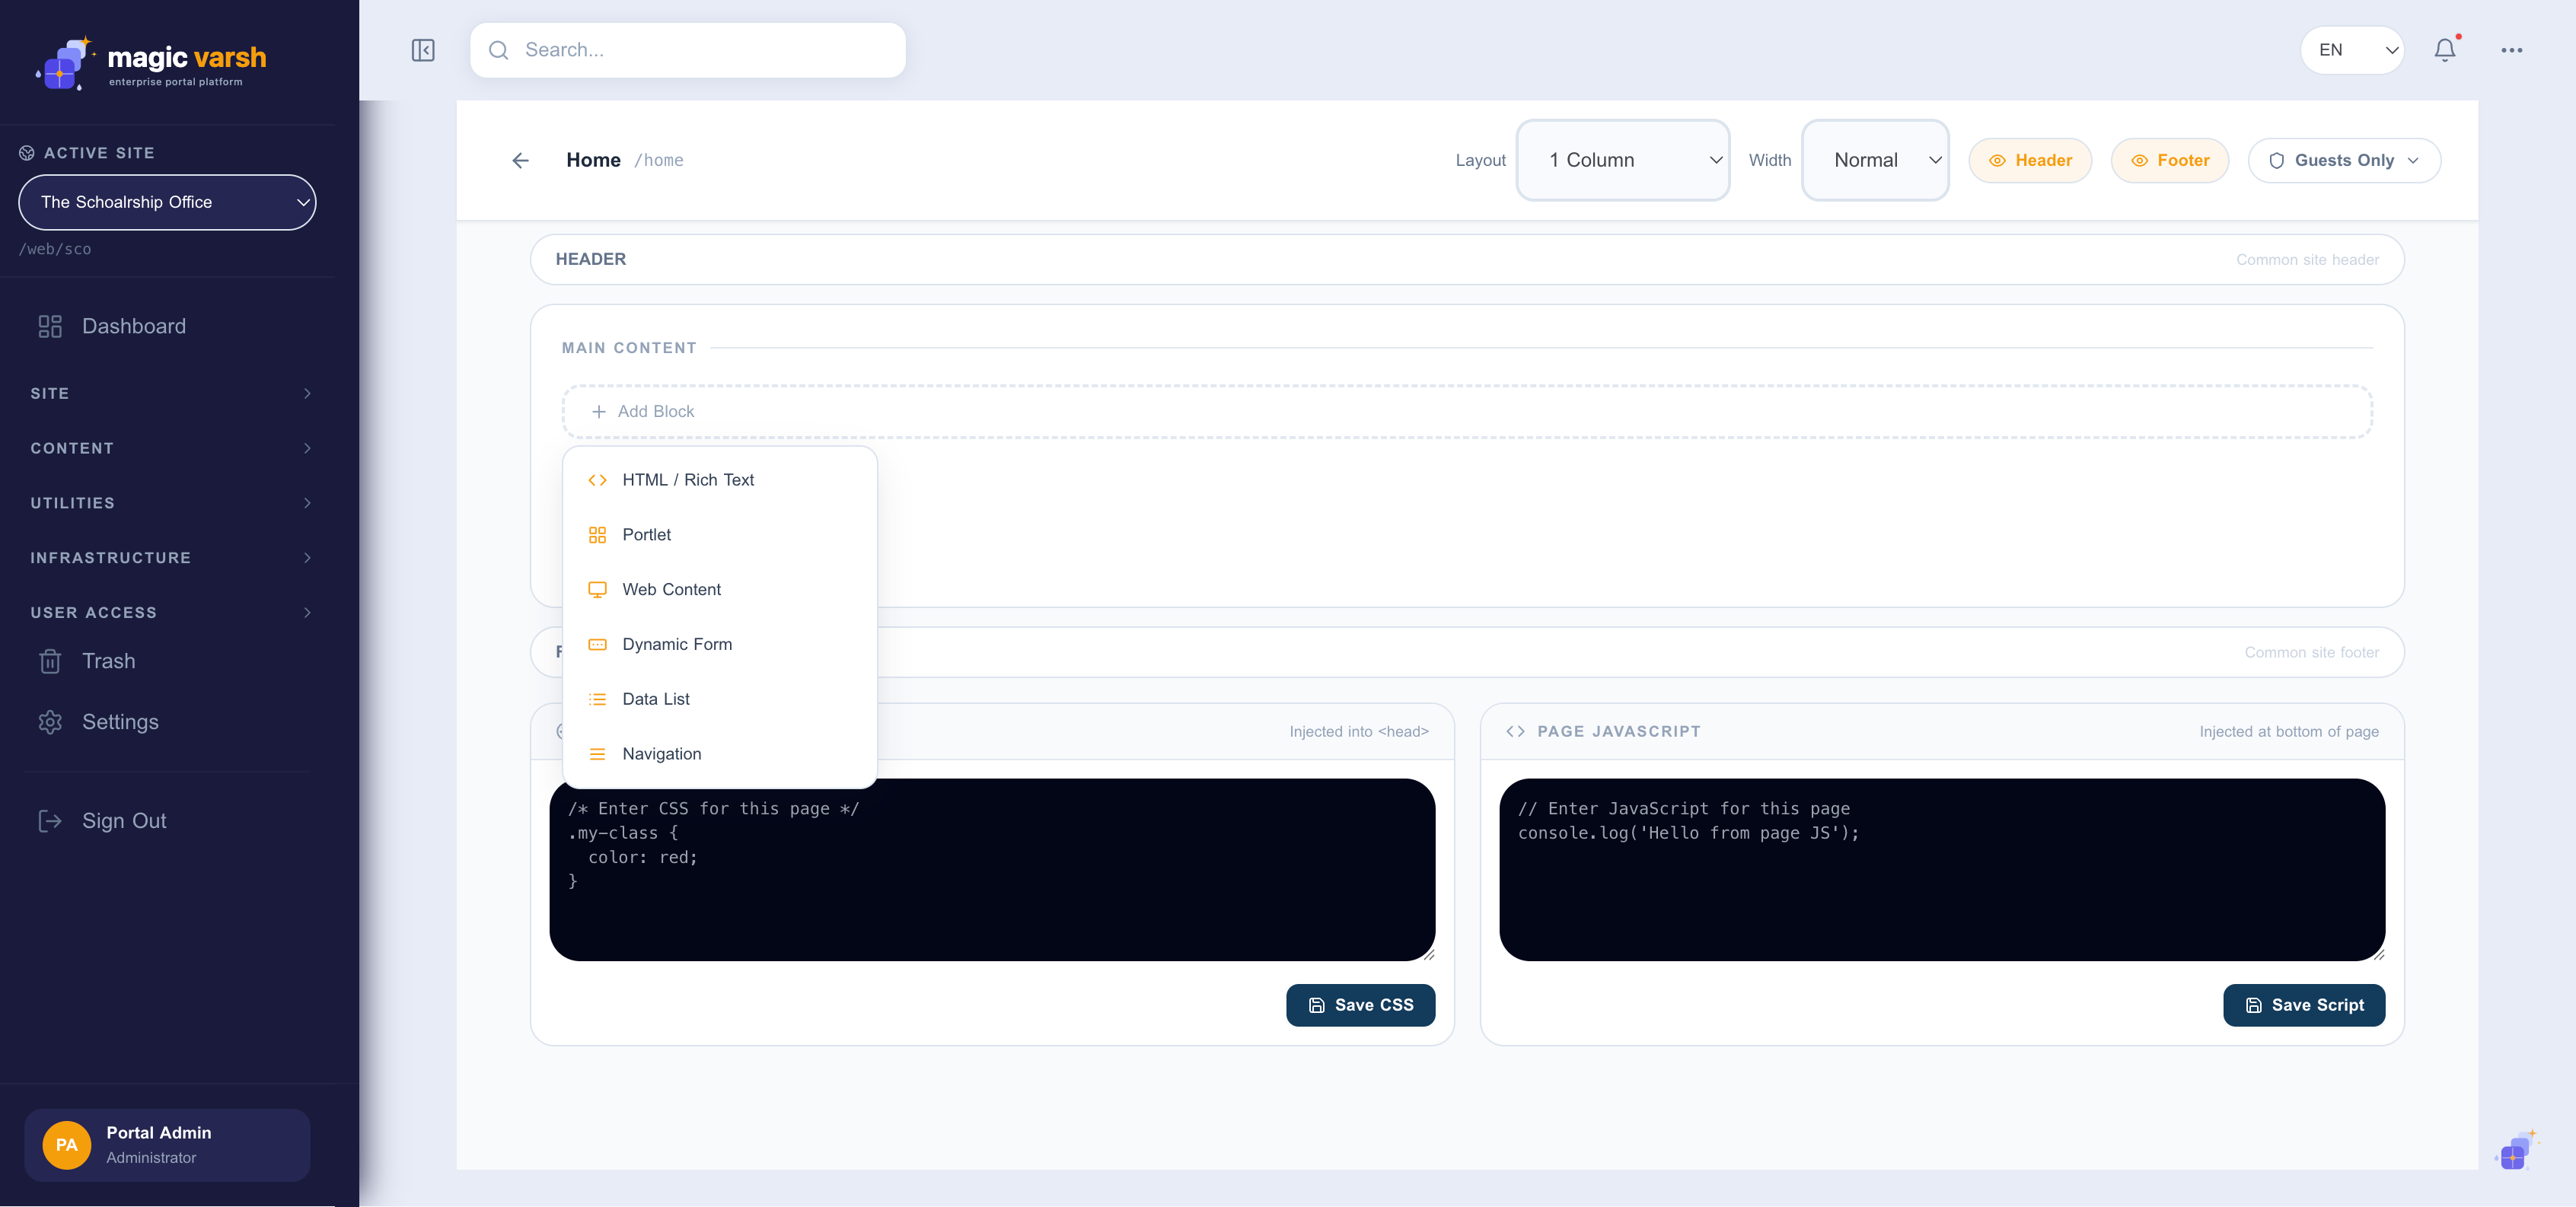Expand the USER ACCESS sidebar section
Image resolution: width=2576 pixels, height=1207 pixels.
point(170,613)
